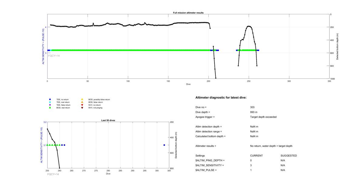The width and height of the screenshot is (364, 189).
Task: Click the blue ALTIM SENSITIVITY y-axis label of the full mission plot
Action: click(x=43, y=46)
